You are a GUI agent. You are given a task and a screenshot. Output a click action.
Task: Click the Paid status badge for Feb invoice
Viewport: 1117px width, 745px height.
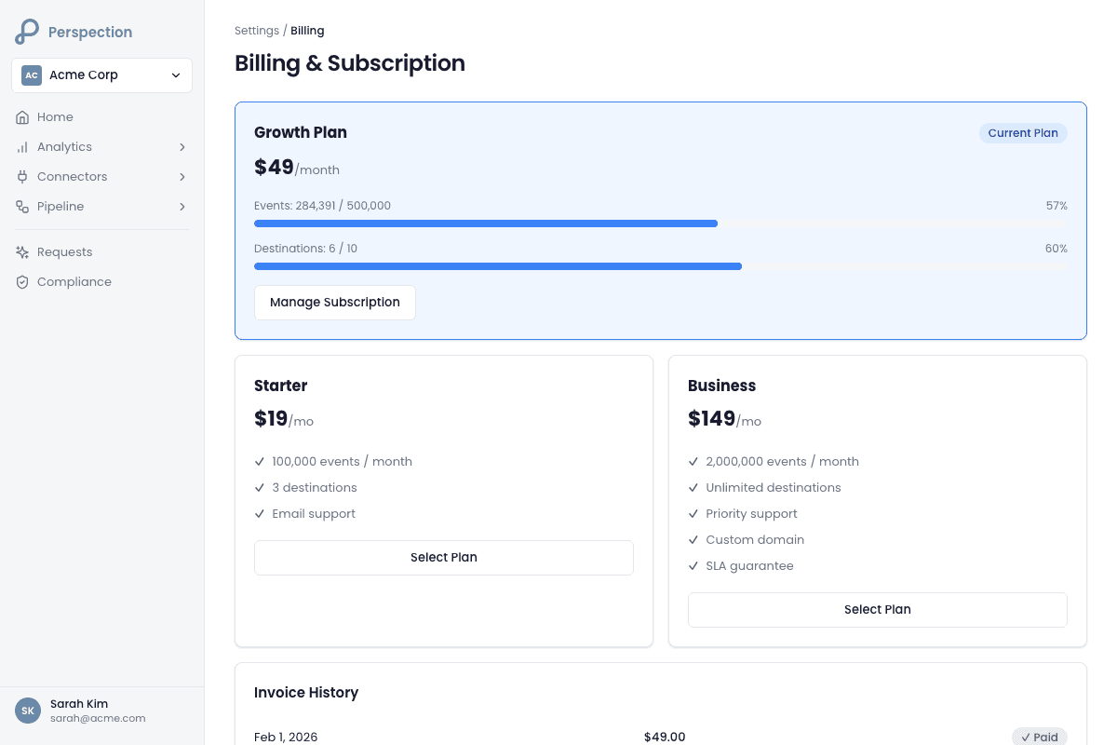point(1039,737)
